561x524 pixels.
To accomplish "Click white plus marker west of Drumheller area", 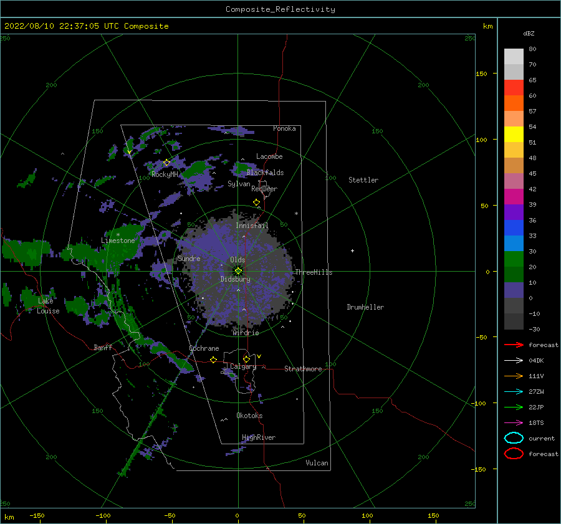I will pos(352,250).
